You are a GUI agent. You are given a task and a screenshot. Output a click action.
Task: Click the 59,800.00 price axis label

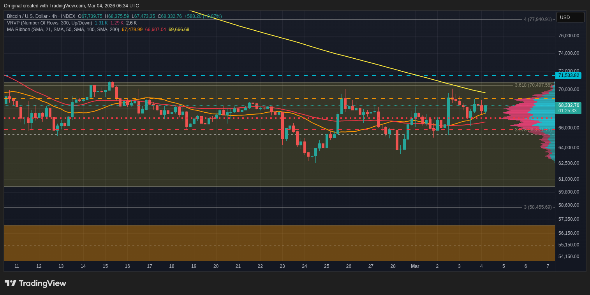tap(569, 192)
